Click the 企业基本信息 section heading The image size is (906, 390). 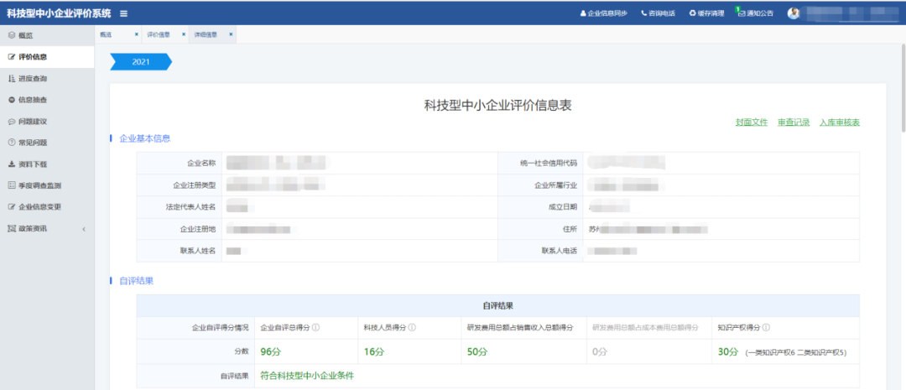[x=144, y=138]
